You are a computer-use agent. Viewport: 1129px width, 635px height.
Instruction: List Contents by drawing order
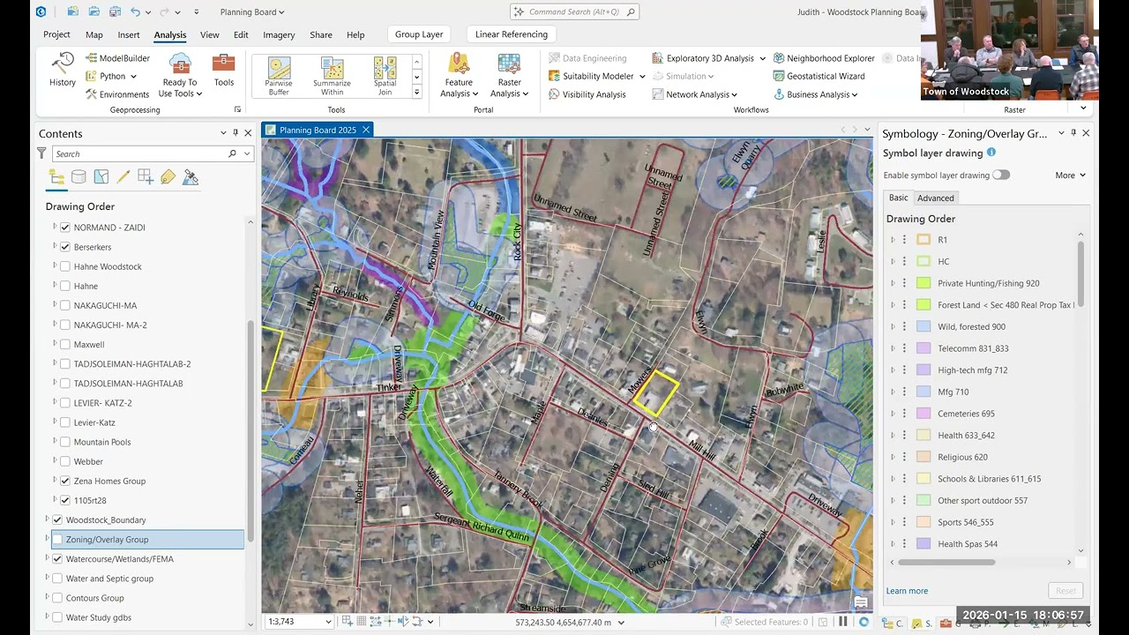(x=56, y=177)
